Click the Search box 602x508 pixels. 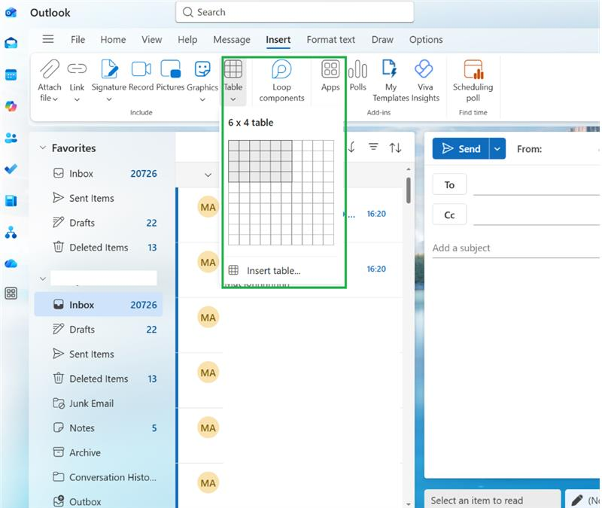[295, 12]
